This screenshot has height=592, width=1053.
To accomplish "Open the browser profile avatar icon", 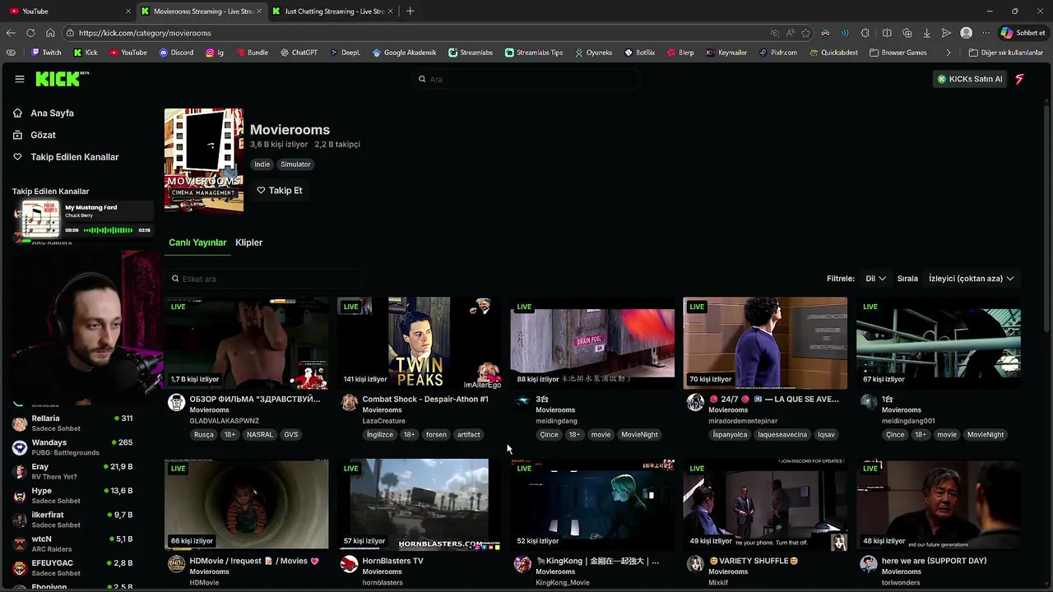I will click(x=966, y=33).
